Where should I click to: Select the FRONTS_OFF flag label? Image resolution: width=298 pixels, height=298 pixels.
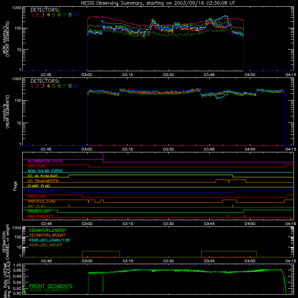[39, 211]
